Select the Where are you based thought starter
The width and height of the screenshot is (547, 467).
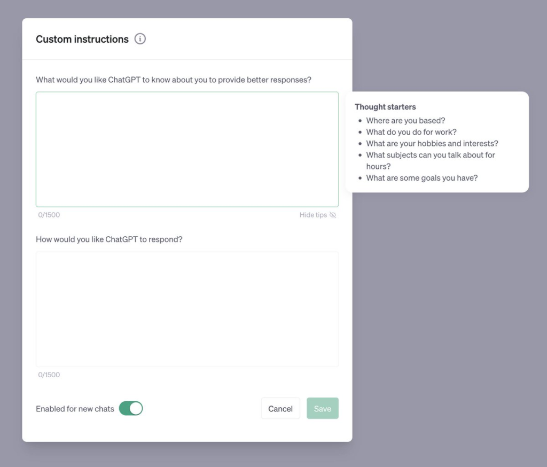(407, 120)
